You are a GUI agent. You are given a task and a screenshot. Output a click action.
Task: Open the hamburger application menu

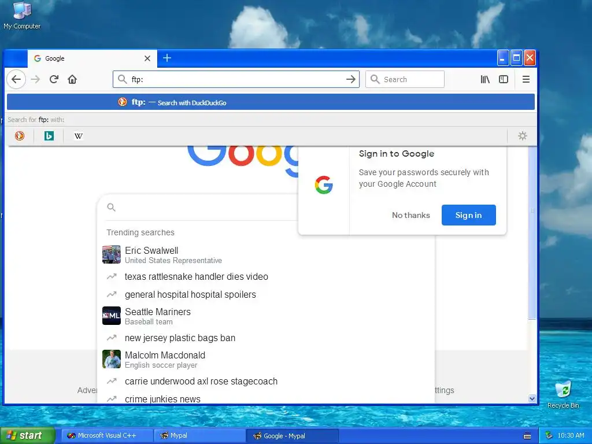pyautogui.click(x=526, y=79)
